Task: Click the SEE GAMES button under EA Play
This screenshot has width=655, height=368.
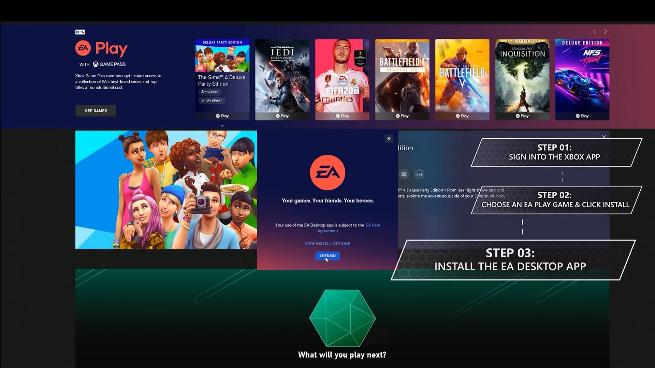Action: (x=96, y=110)
